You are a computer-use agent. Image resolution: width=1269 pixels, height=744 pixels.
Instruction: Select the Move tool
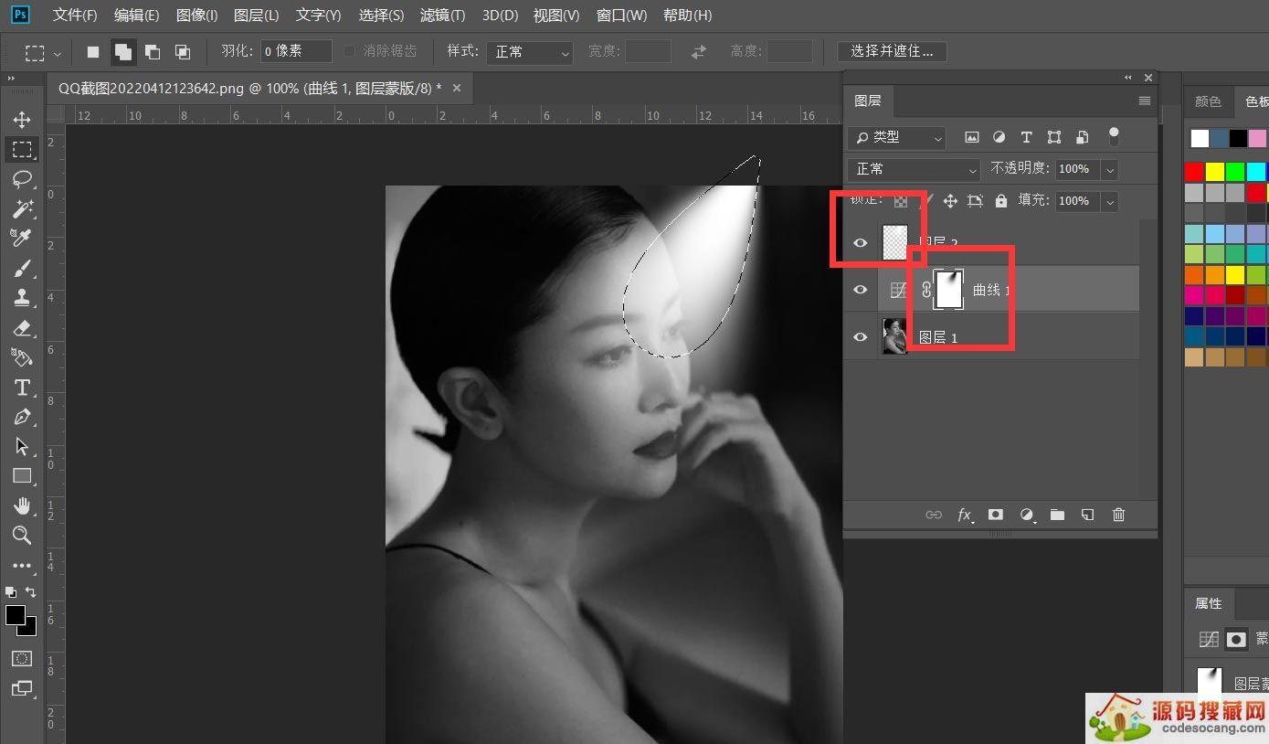pos(22,119)
